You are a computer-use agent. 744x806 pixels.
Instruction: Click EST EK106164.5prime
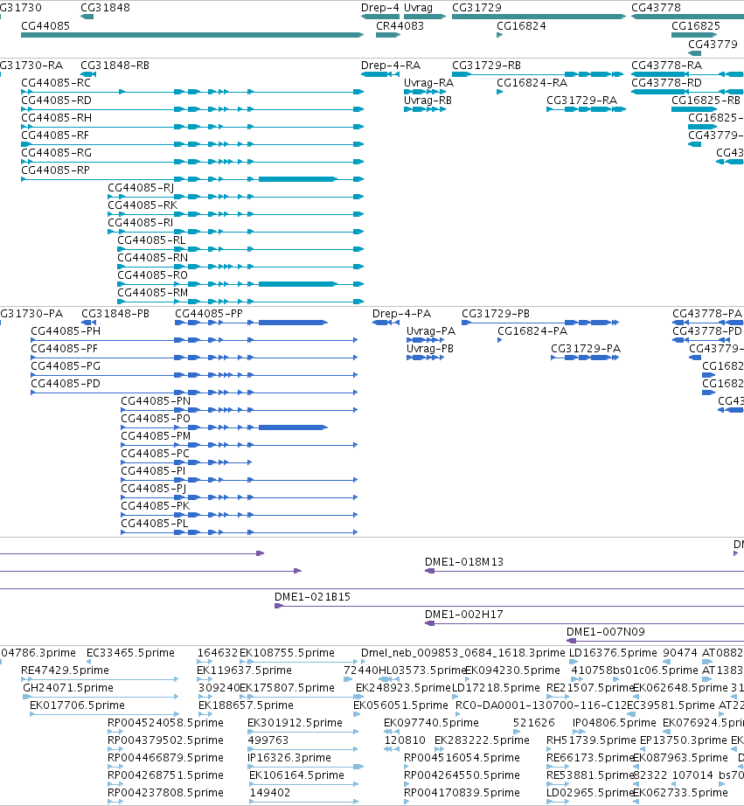(x=296, y=775)
